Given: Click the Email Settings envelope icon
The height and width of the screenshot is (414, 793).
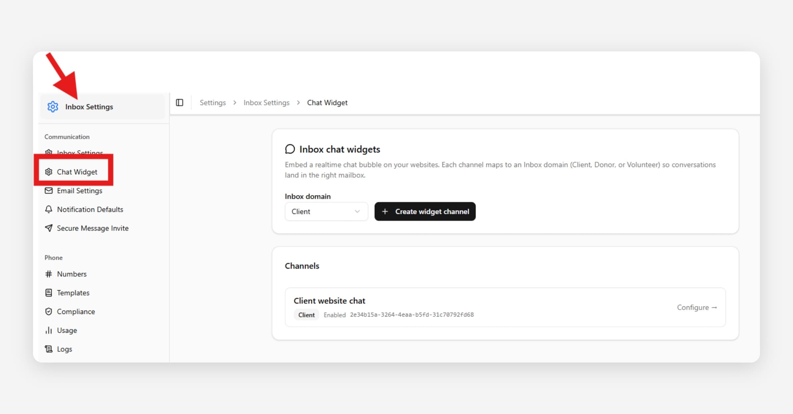Looking at the screenshot, I should [49, 190].
